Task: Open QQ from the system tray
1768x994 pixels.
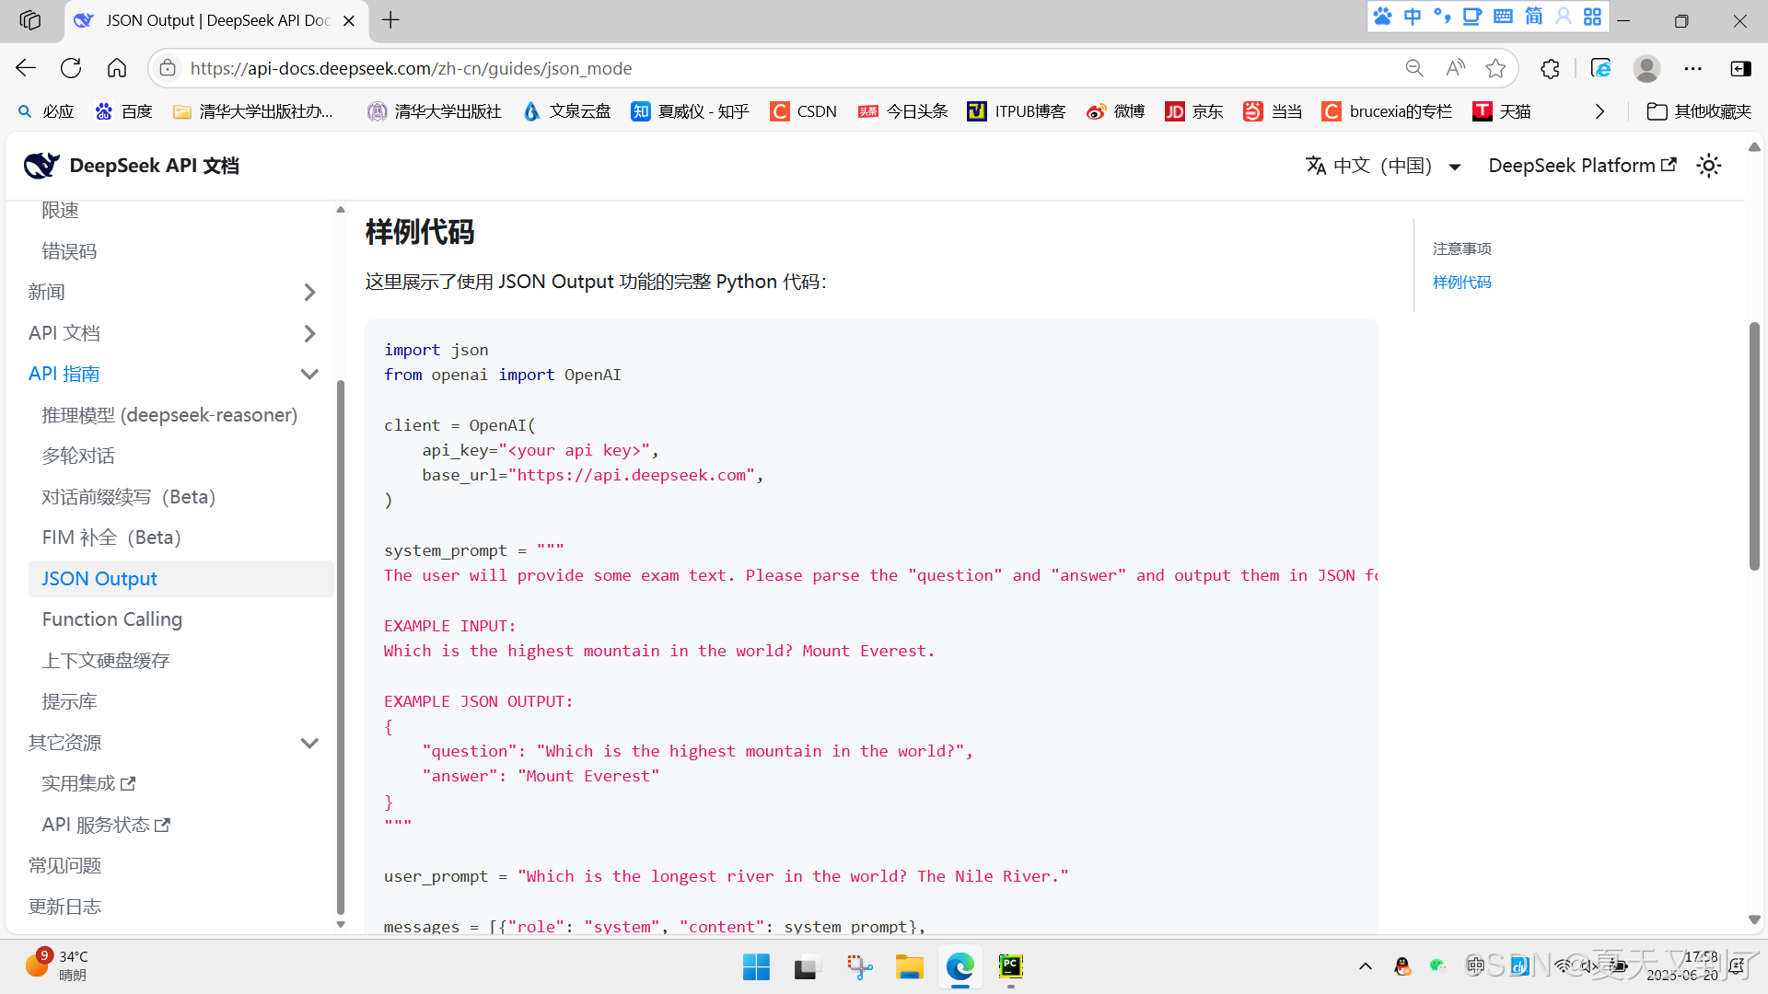Action: coord(1402,966)
